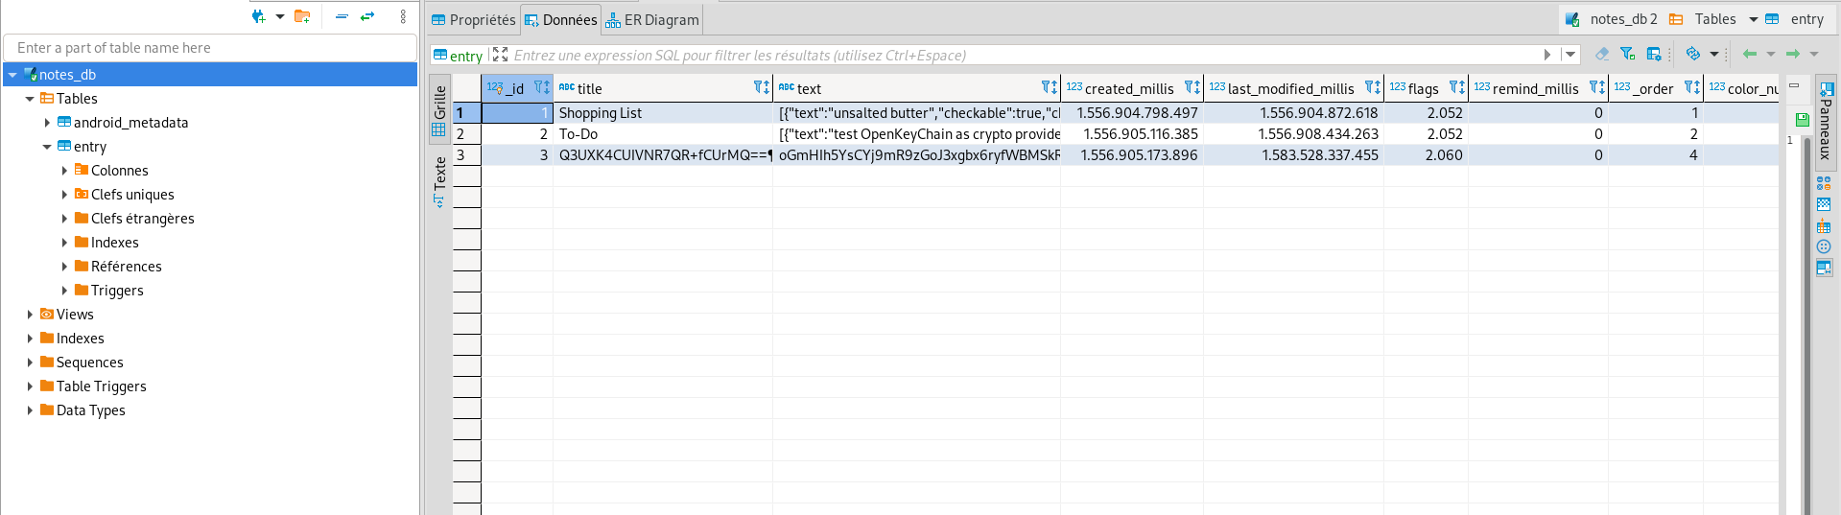Click the eraser clear-filter icon

click(1601, 55)
